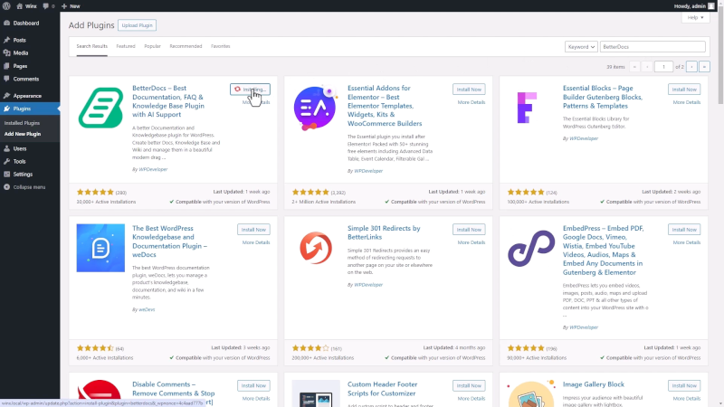
Task: Click the New content plus button
Action: [71, 6]
